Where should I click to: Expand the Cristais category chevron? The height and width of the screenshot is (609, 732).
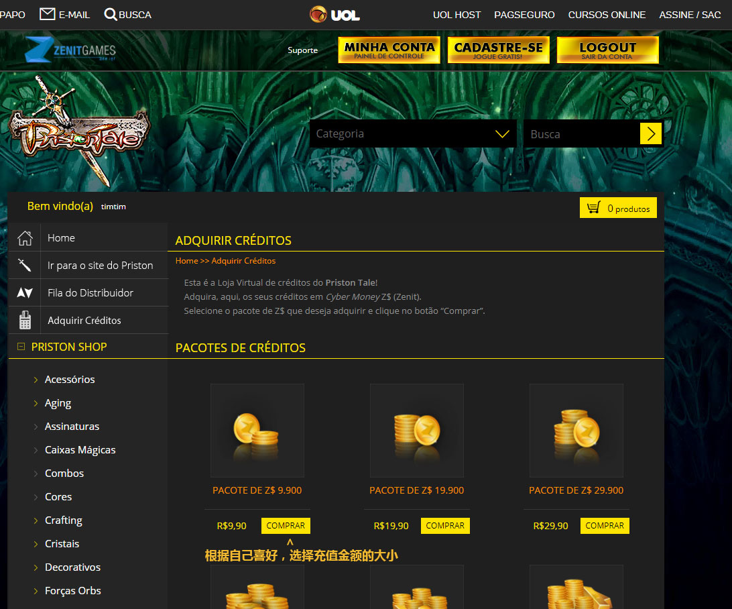coord(36,544)
